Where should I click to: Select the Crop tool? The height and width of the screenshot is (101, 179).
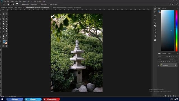(3, 19)
